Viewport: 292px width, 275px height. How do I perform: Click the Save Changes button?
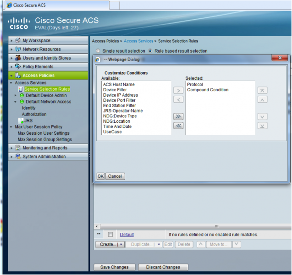click(x=114, y=267)
